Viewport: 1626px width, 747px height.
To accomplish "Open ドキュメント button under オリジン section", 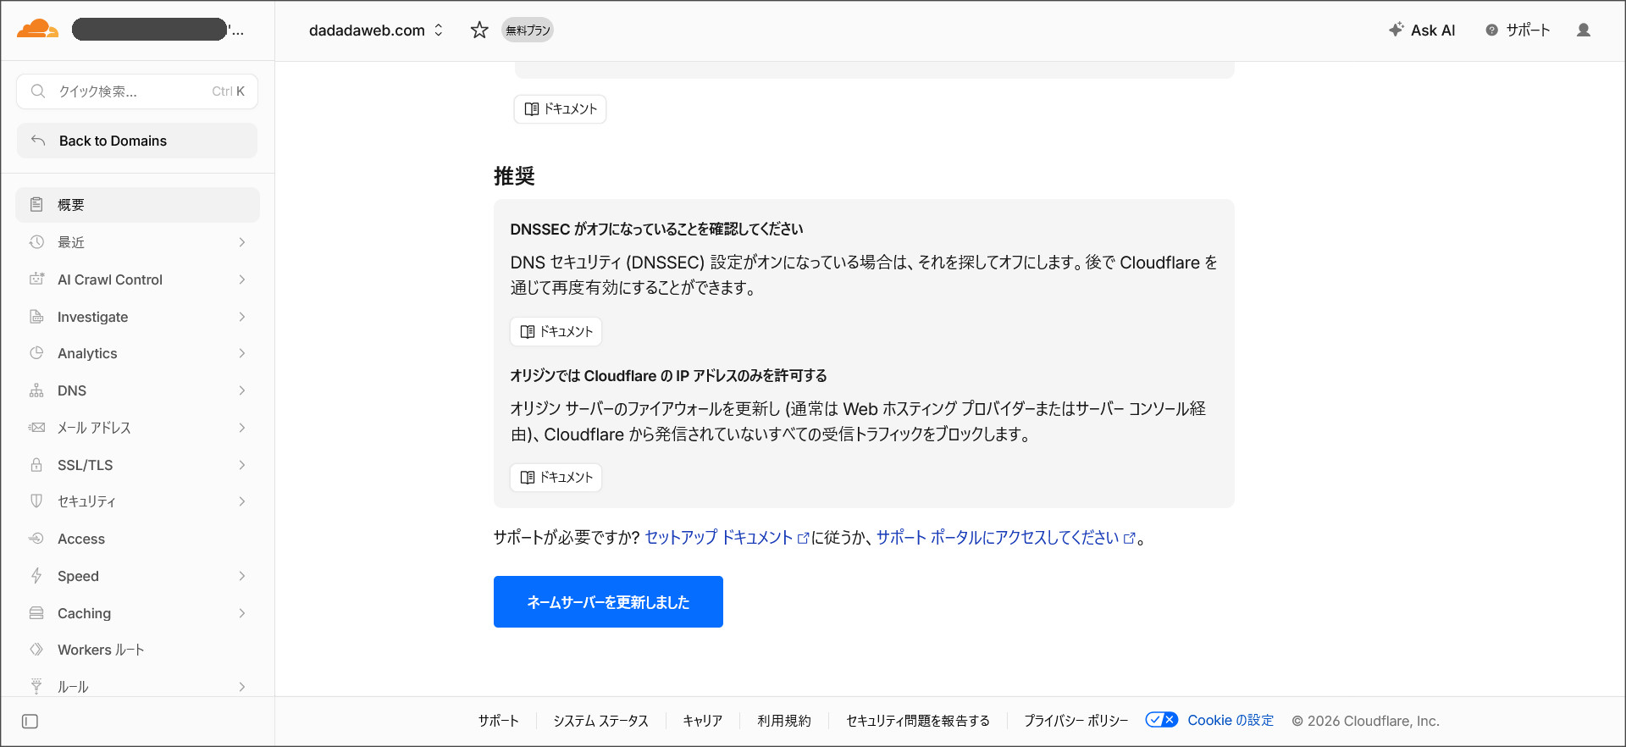I will (x=556, y=478).
